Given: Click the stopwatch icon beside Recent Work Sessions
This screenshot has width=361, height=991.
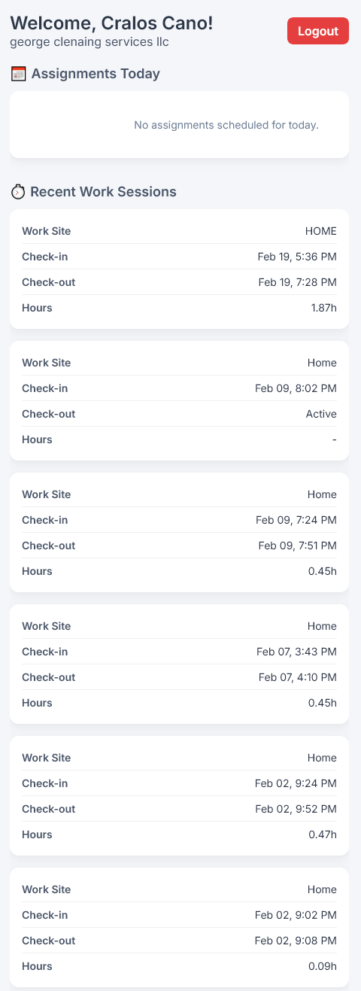Looking at the screenshot, I should [x=18, y=192].
